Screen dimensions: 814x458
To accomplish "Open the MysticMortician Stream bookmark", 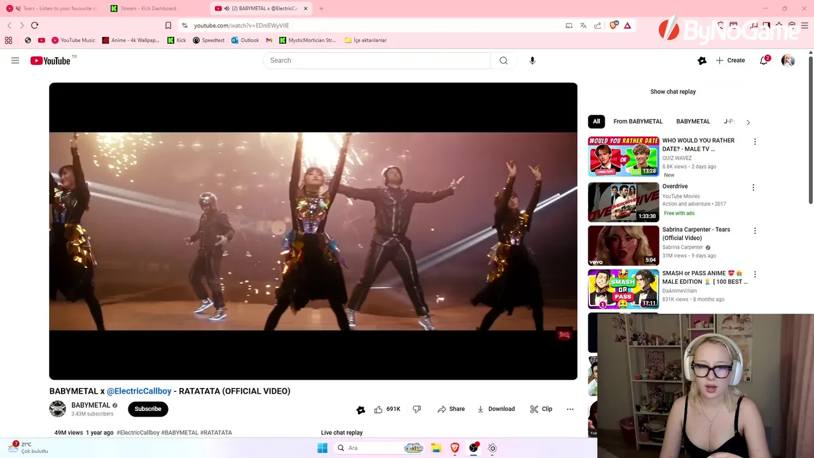I will coord(307,40).
